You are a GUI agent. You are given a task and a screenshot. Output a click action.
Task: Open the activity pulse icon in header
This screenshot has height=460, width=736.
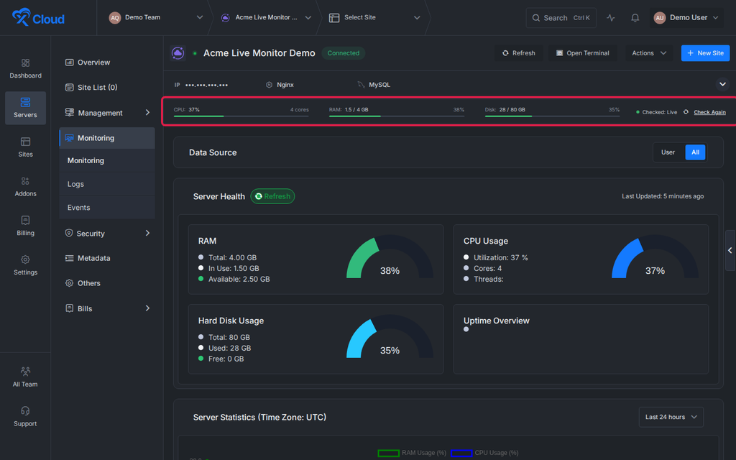click(610, 18)
